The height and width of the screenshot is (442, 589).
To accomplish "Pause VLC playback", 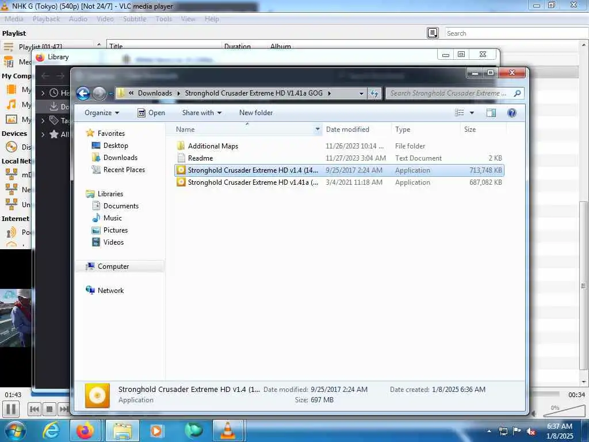I will tap(11, 409).
